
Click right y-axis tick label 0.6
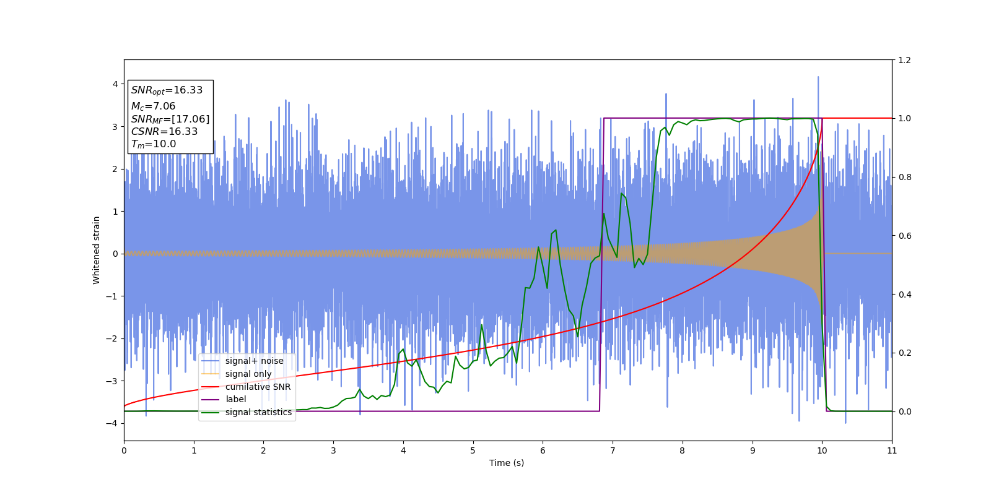coord(904,236)
